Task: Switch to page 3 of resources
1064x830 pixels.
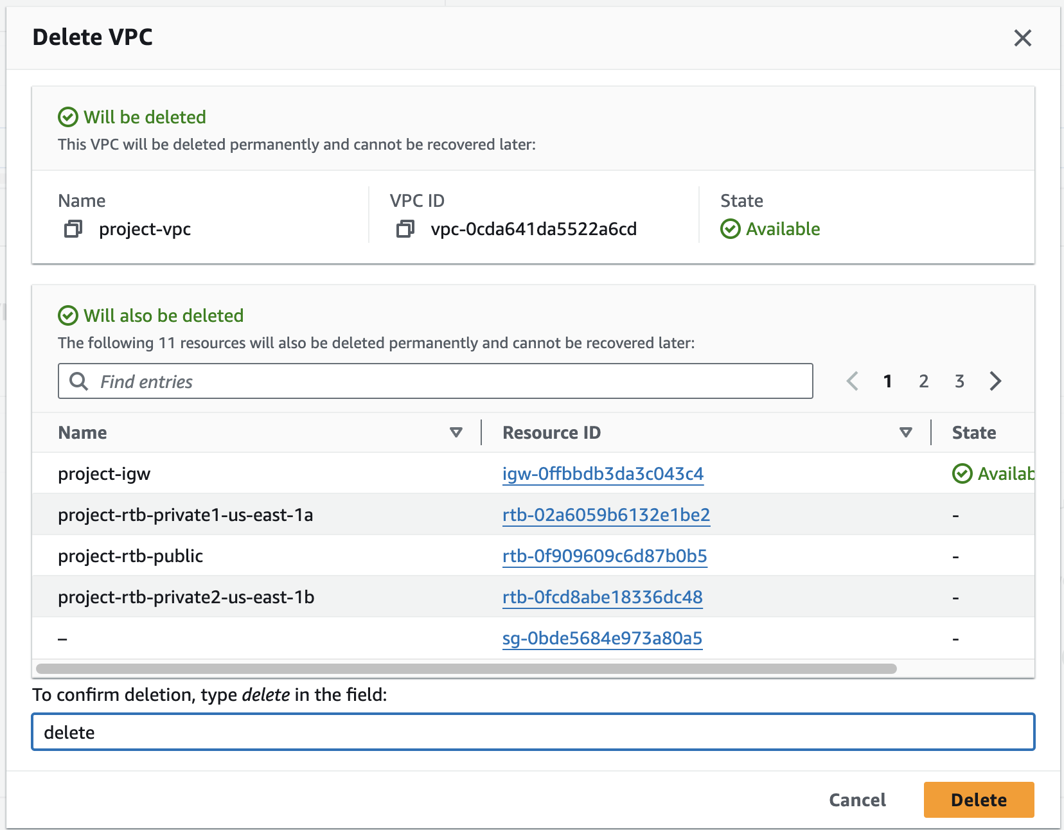Action: tap(959, 381)
